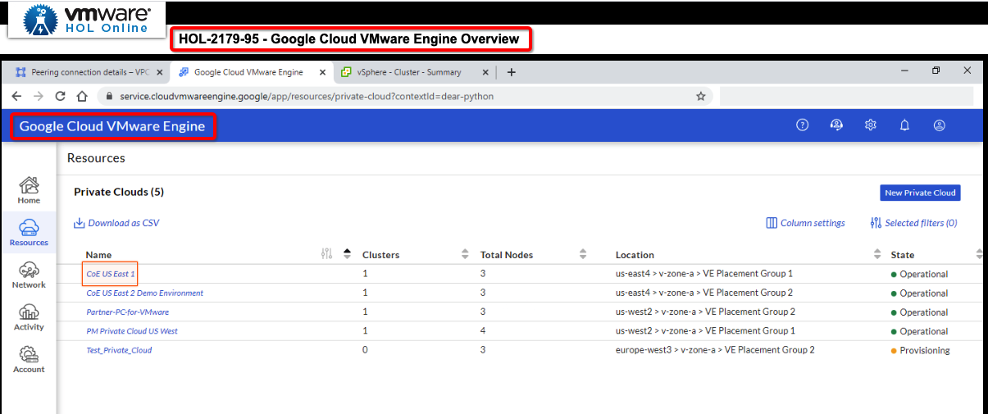
Task: Sort the table by the Name column arrows
Action: pyautogui.click(x=347, y=254)
